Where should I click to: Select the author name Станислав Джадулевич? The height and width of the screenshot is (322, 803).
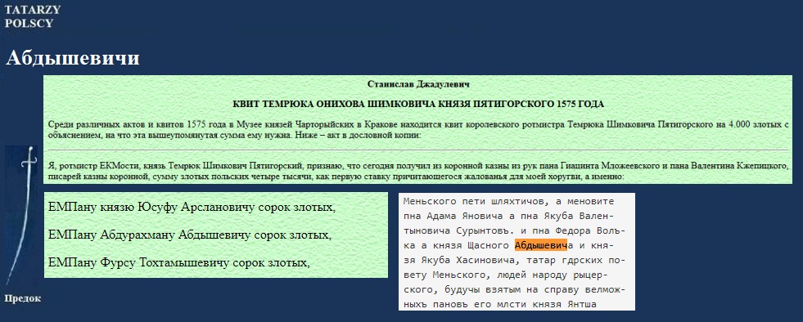click(x=418, y=84)
